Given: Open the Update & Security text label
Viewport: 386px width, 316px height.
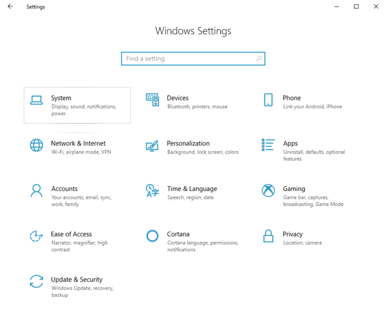Looking at the screenshot, I should point(76,280).
